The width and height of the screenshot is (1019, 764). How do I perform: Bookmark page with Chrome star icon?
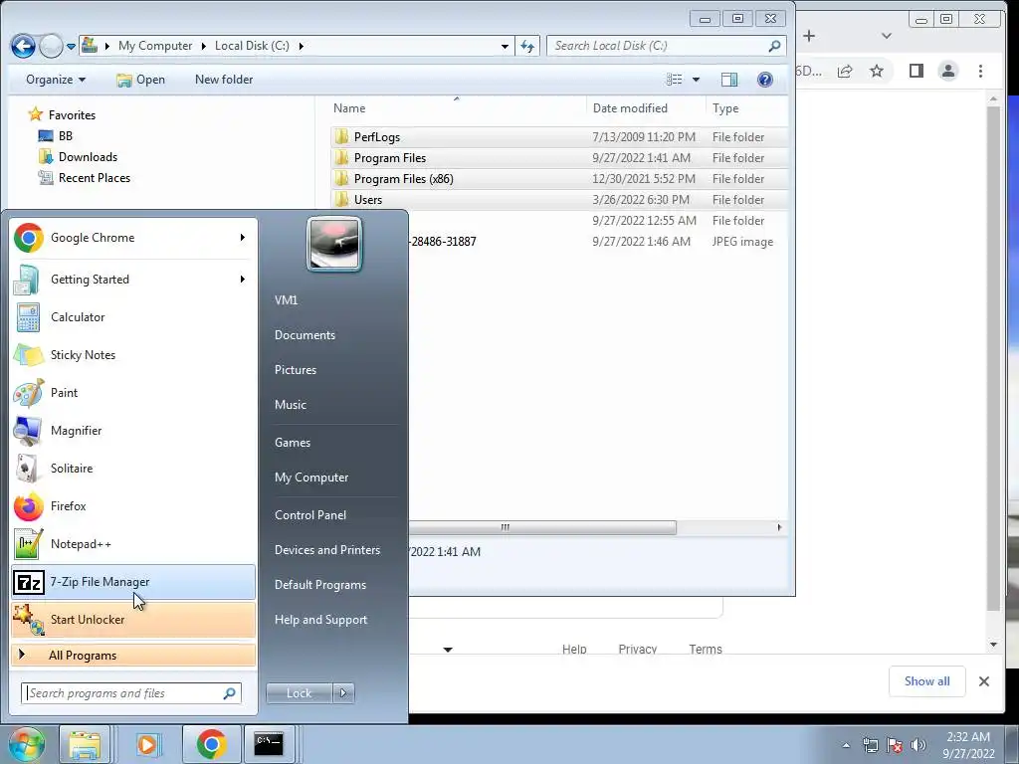click(x=877, y=71)
